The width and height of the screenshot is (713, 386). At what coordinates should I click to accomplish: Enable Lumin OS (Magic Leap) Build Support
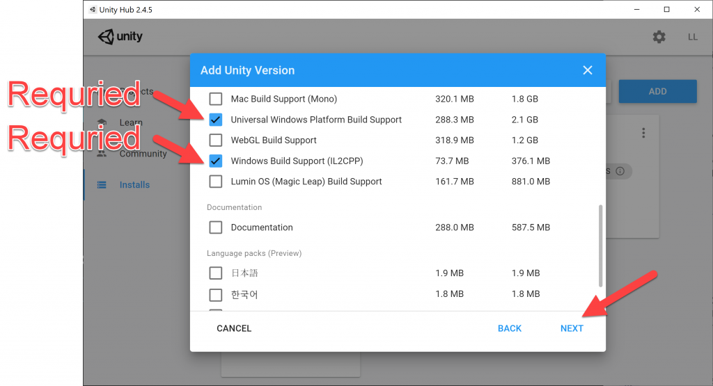216,182
